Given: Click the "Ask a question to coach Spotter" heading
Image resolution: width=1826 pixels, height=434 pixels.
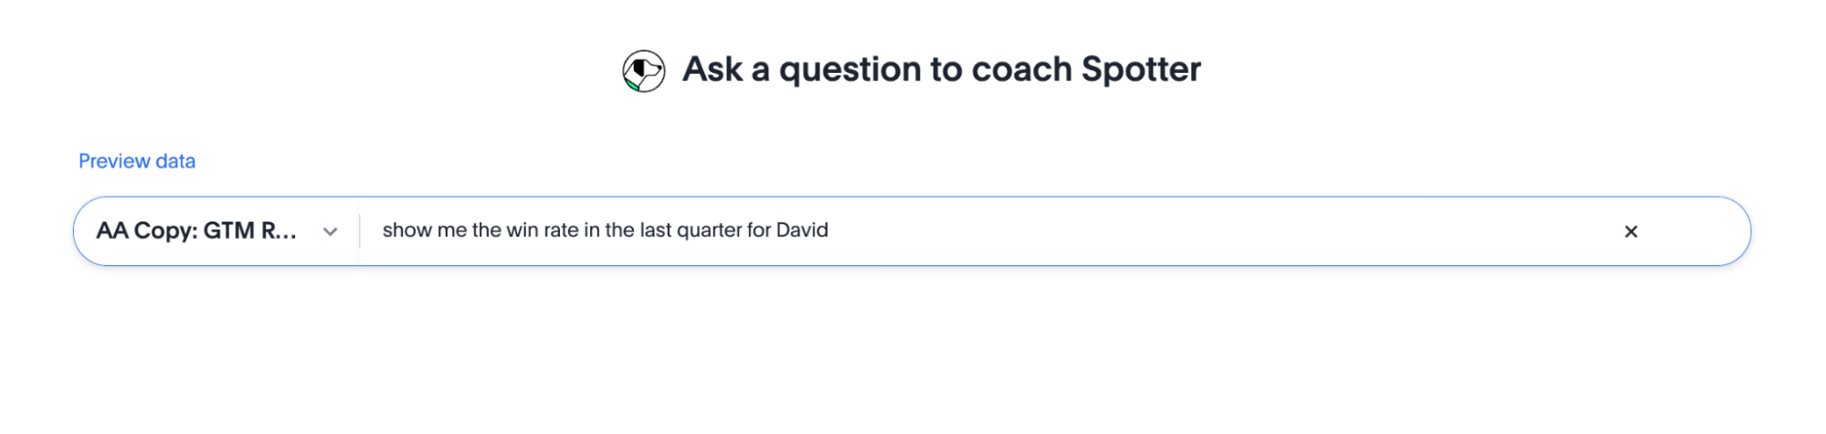Looking at the screenshot, I should point(941,70).
